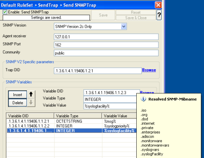Click the Reset button
Screen dimensions: 204x158
tap(136, 12)
